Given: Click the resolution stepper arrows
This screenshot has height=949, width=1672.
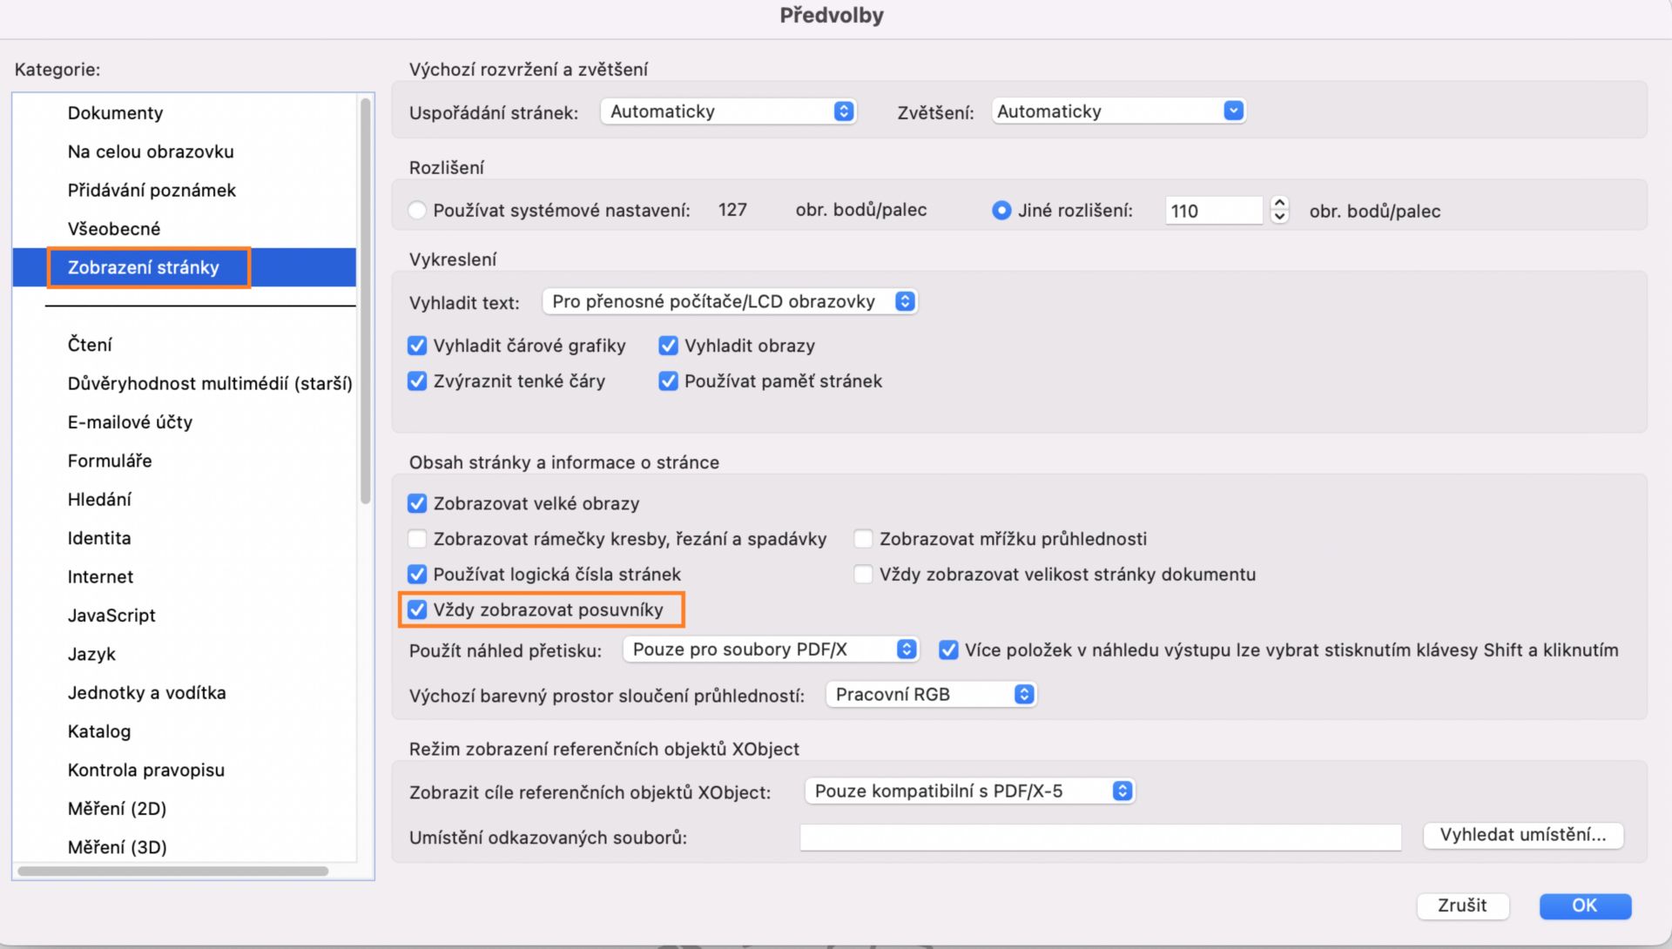Looking at the screenshot, I should (x=1279, y=210).
